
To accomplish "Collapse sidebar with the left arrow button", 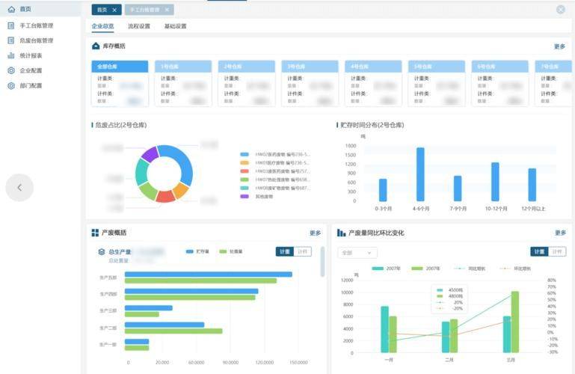I will [x=19, y=188].
